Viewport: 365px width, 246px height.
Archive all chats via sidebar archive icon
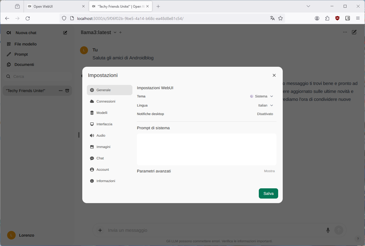pyautogui.click(x=67, y=91)
